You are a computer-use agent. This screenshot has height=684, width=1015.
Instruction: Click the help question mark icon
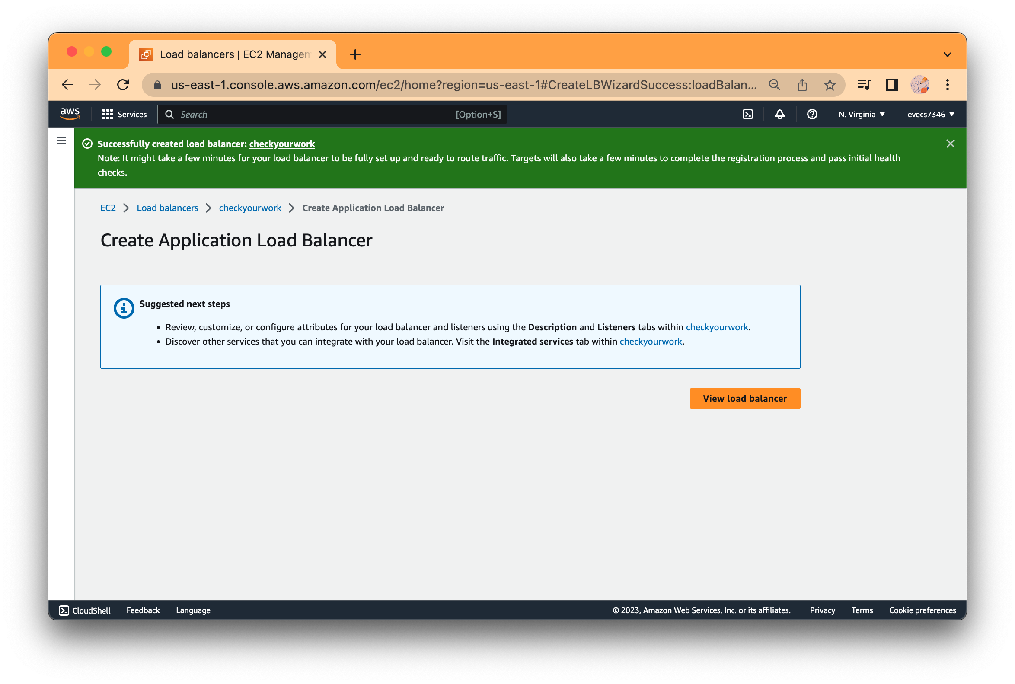[813, 114]
